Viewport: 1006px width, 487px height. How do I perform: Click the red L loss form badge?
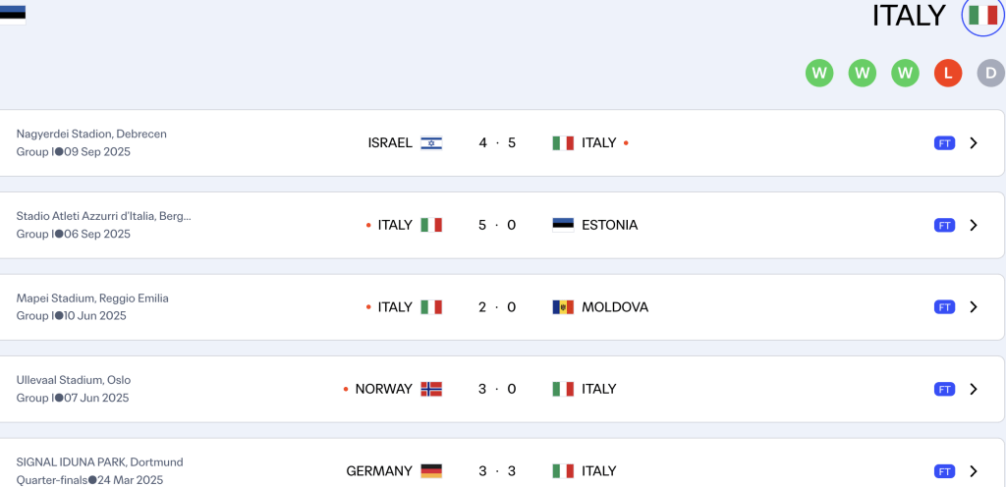click(x=948, y=73)
